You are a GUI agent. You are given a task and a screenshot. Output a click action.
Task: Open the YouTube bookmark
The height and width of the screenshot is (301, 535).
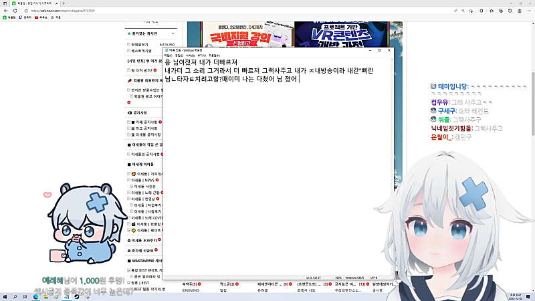(41, 17)
